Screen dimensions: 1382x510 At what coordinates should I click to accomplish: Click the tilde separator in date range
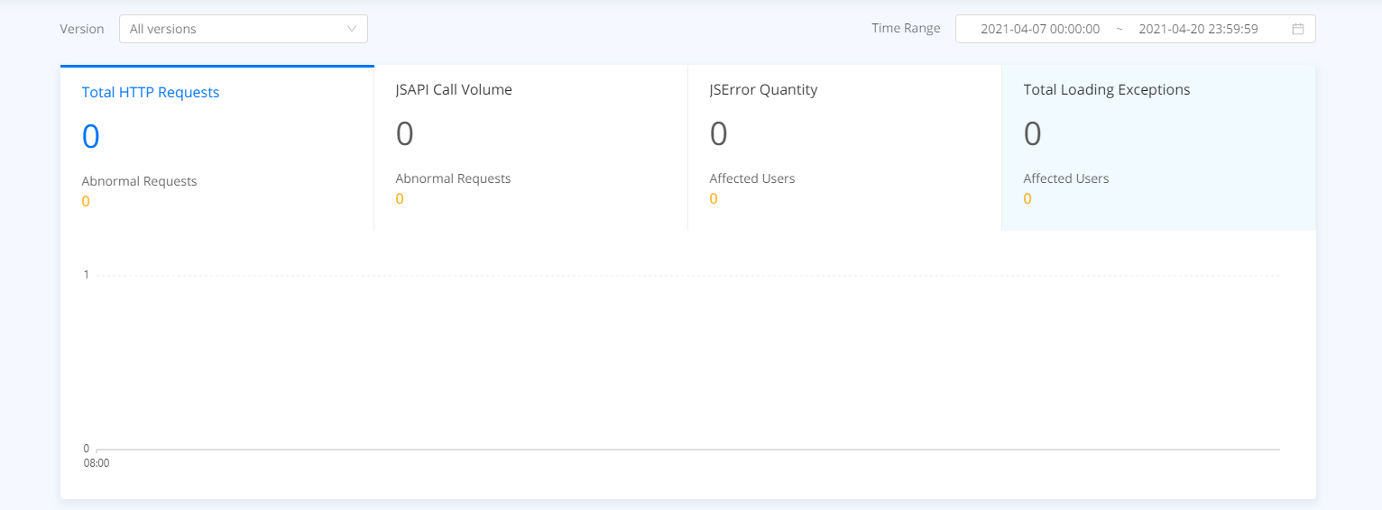click(1119, 29)
